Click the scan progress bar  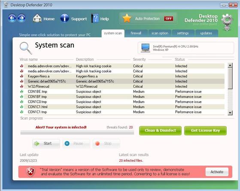(77, 133)
